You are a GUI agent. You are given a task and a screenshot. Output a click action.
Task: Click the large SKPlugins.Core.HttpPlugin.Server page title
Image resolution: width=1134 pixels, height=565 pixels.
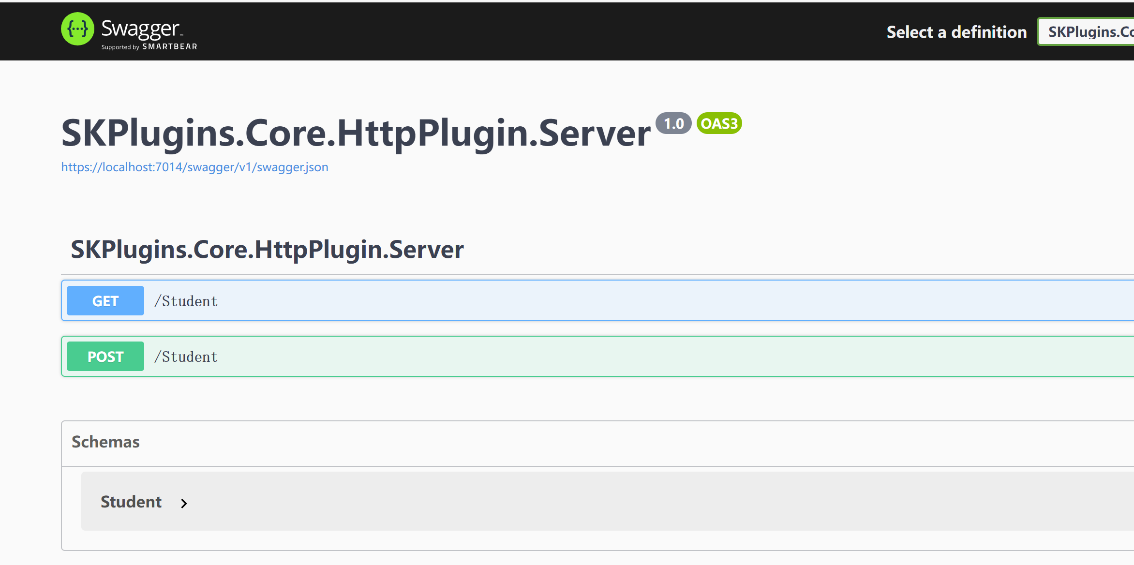356,133
